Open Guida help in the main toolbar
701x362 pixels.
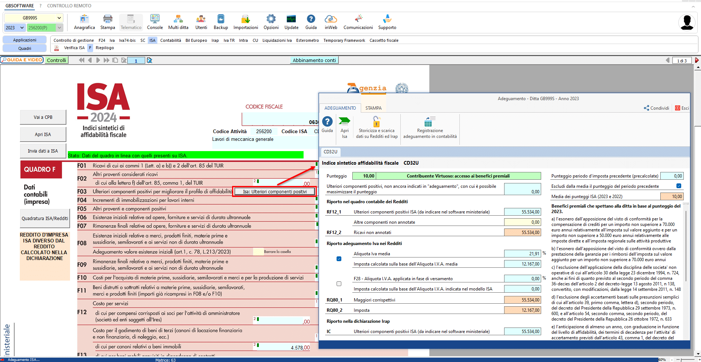coord(311,22)
